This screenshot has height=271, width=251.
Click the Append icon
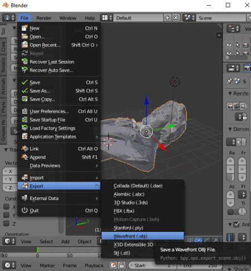[25, 157]
